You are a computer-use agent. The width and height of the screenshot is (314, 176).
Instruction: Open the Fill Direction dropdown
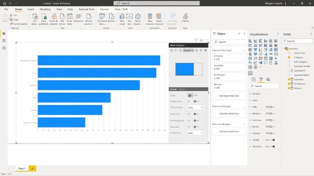195,133
